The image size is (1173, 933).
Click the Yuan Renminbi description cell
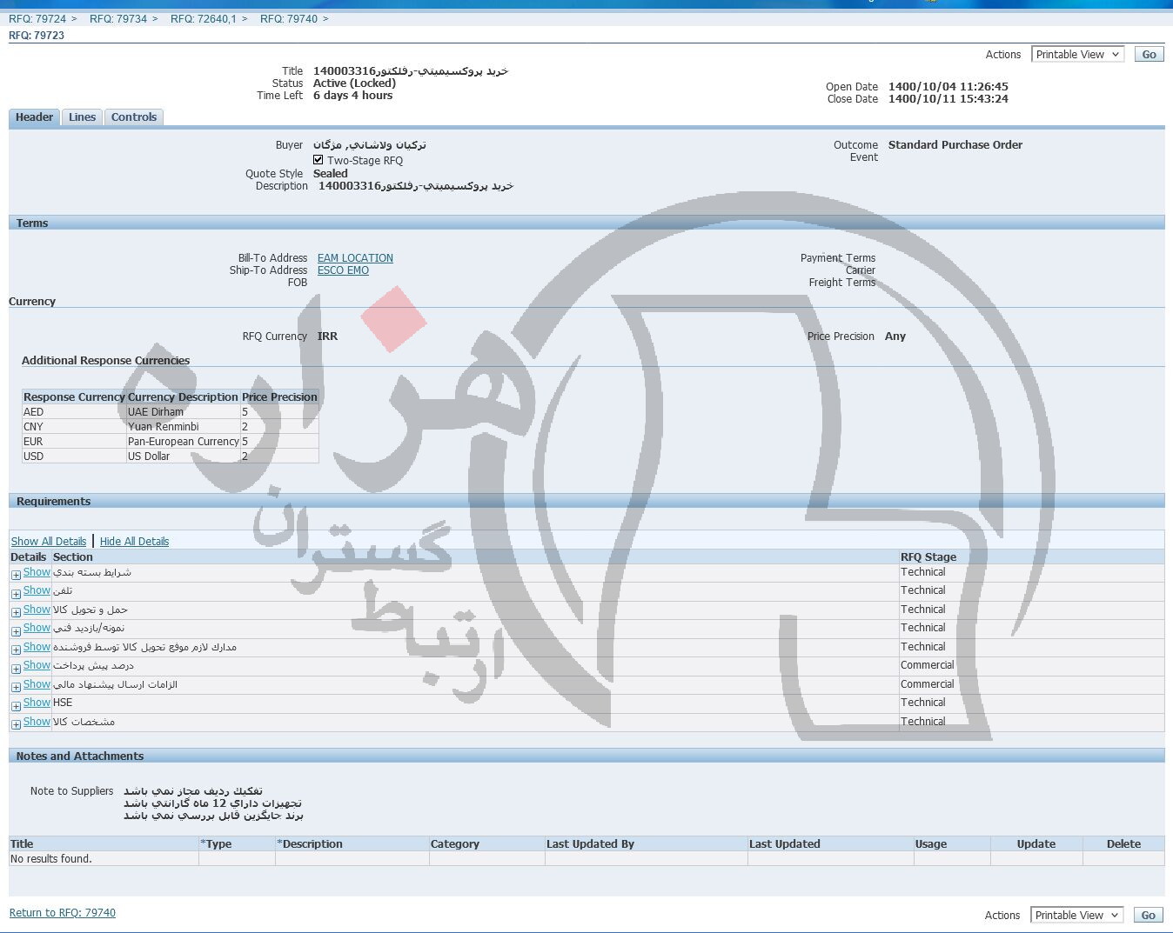(x=183, y=427)
